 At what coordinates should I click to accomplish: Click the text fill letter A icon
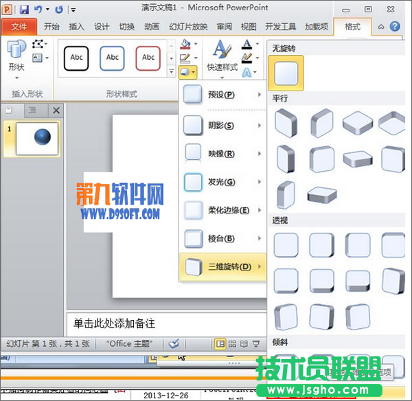247,44
